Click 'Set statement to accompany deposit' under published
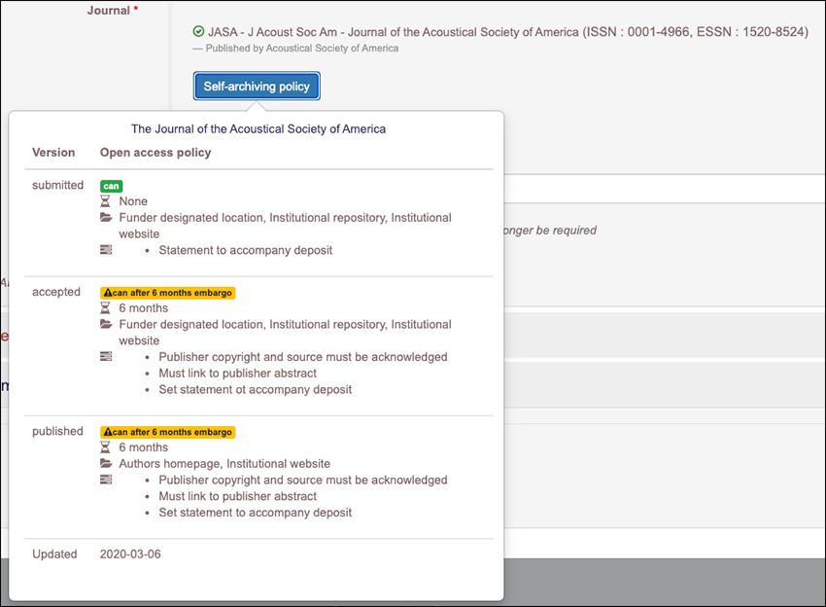 click(x=256, y=513)
